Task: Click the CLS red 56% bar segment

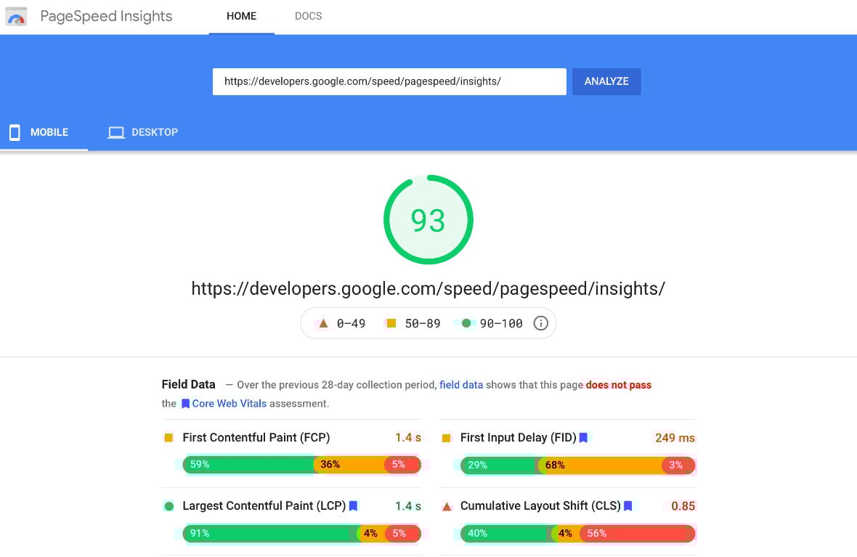Action: (x=637, y=534)
